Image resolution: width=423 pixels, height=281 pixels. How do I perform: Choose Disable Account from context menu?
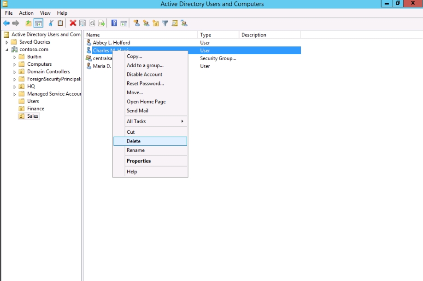150,75
